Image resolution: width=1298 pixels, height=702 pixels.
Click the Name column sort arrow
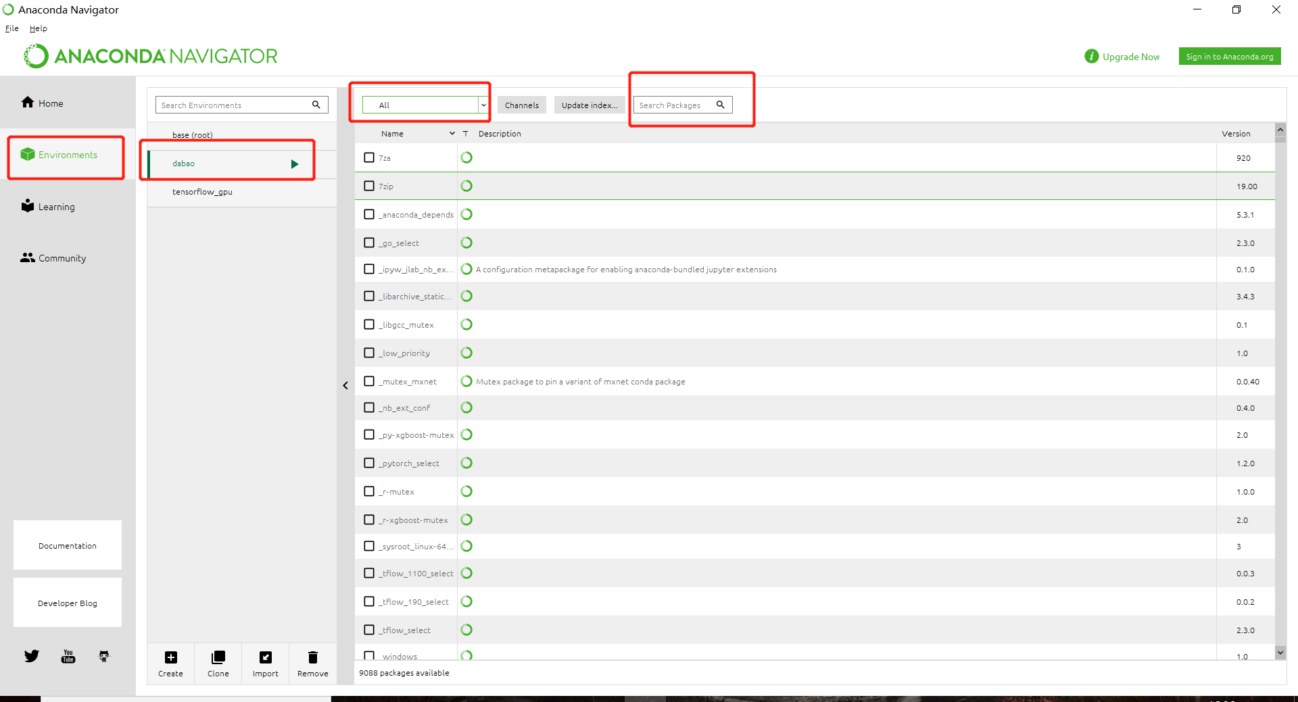[452, 134]
